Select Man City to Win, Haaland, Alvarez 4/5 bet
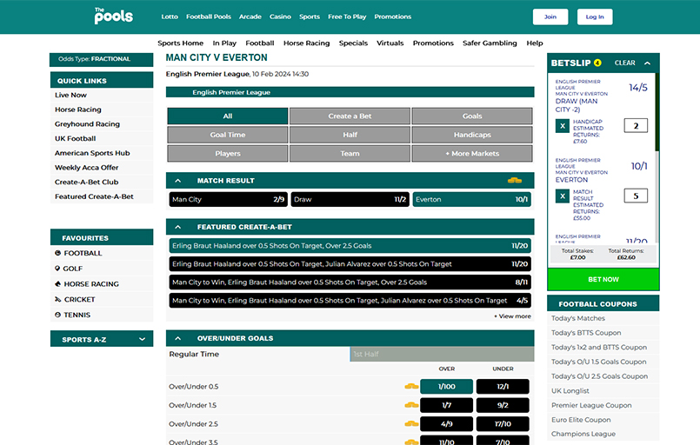700x445 pixels. (350, 301)
